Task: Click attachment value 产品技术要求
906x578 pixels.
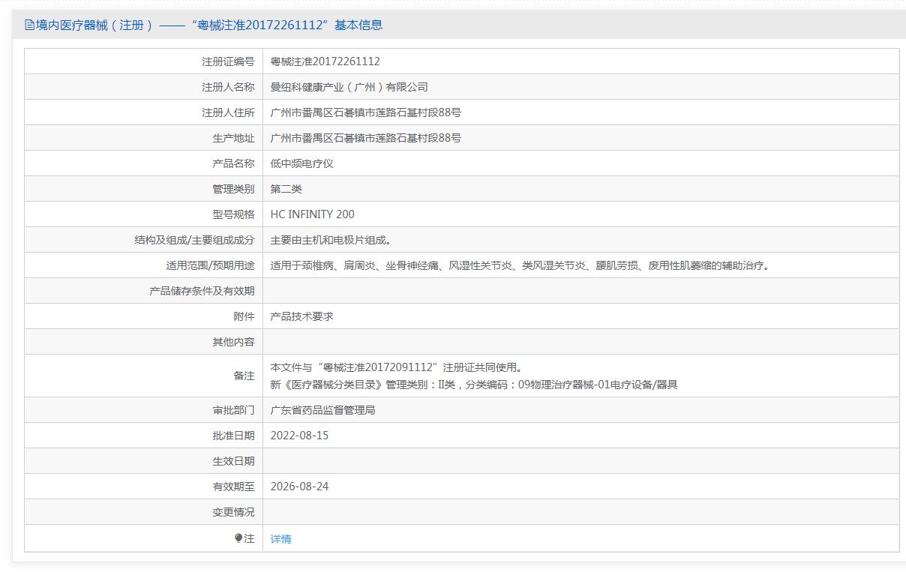Action: pos(301,316)
